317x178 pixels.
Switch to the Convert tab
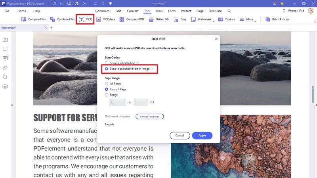[x=133, y=11]
